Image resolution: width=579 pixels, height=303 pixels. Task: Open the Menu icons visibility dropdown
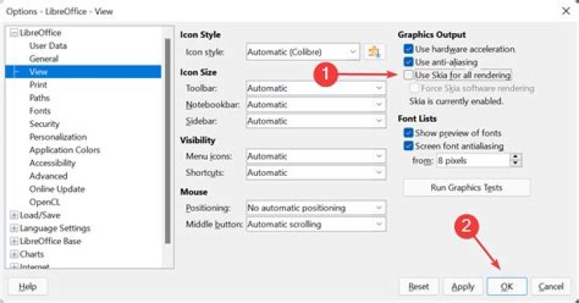(x=316, y=156)
